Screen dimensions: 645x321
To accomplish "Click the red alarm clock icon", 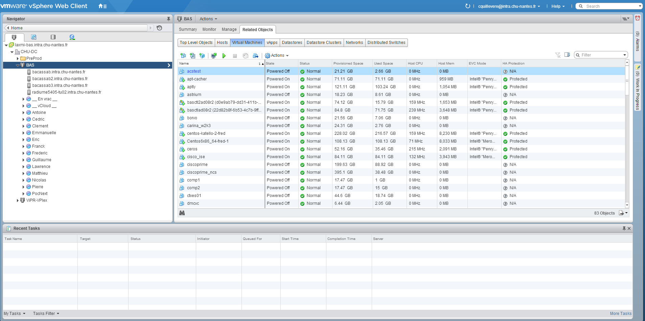I will [637, 18].
